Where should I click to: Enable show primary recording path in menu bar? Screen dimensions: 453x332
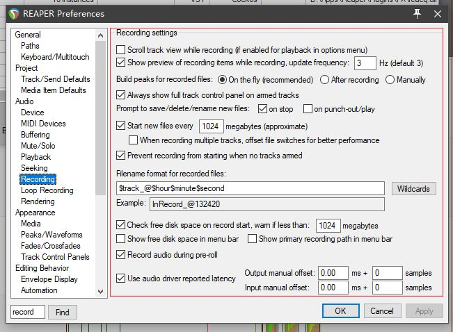coord(252,238)
